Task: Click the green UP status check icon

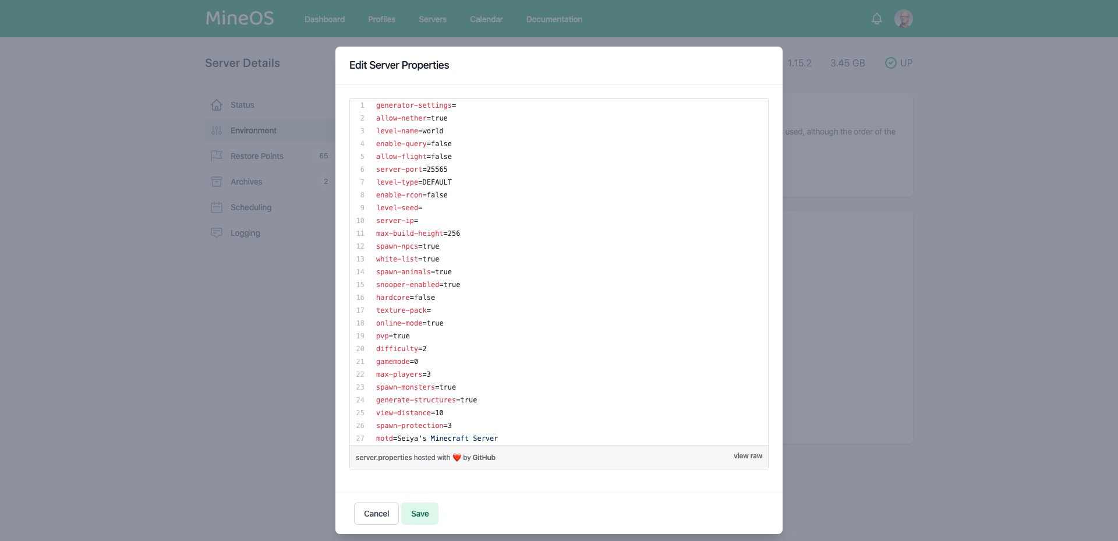Action: point(890,63)
